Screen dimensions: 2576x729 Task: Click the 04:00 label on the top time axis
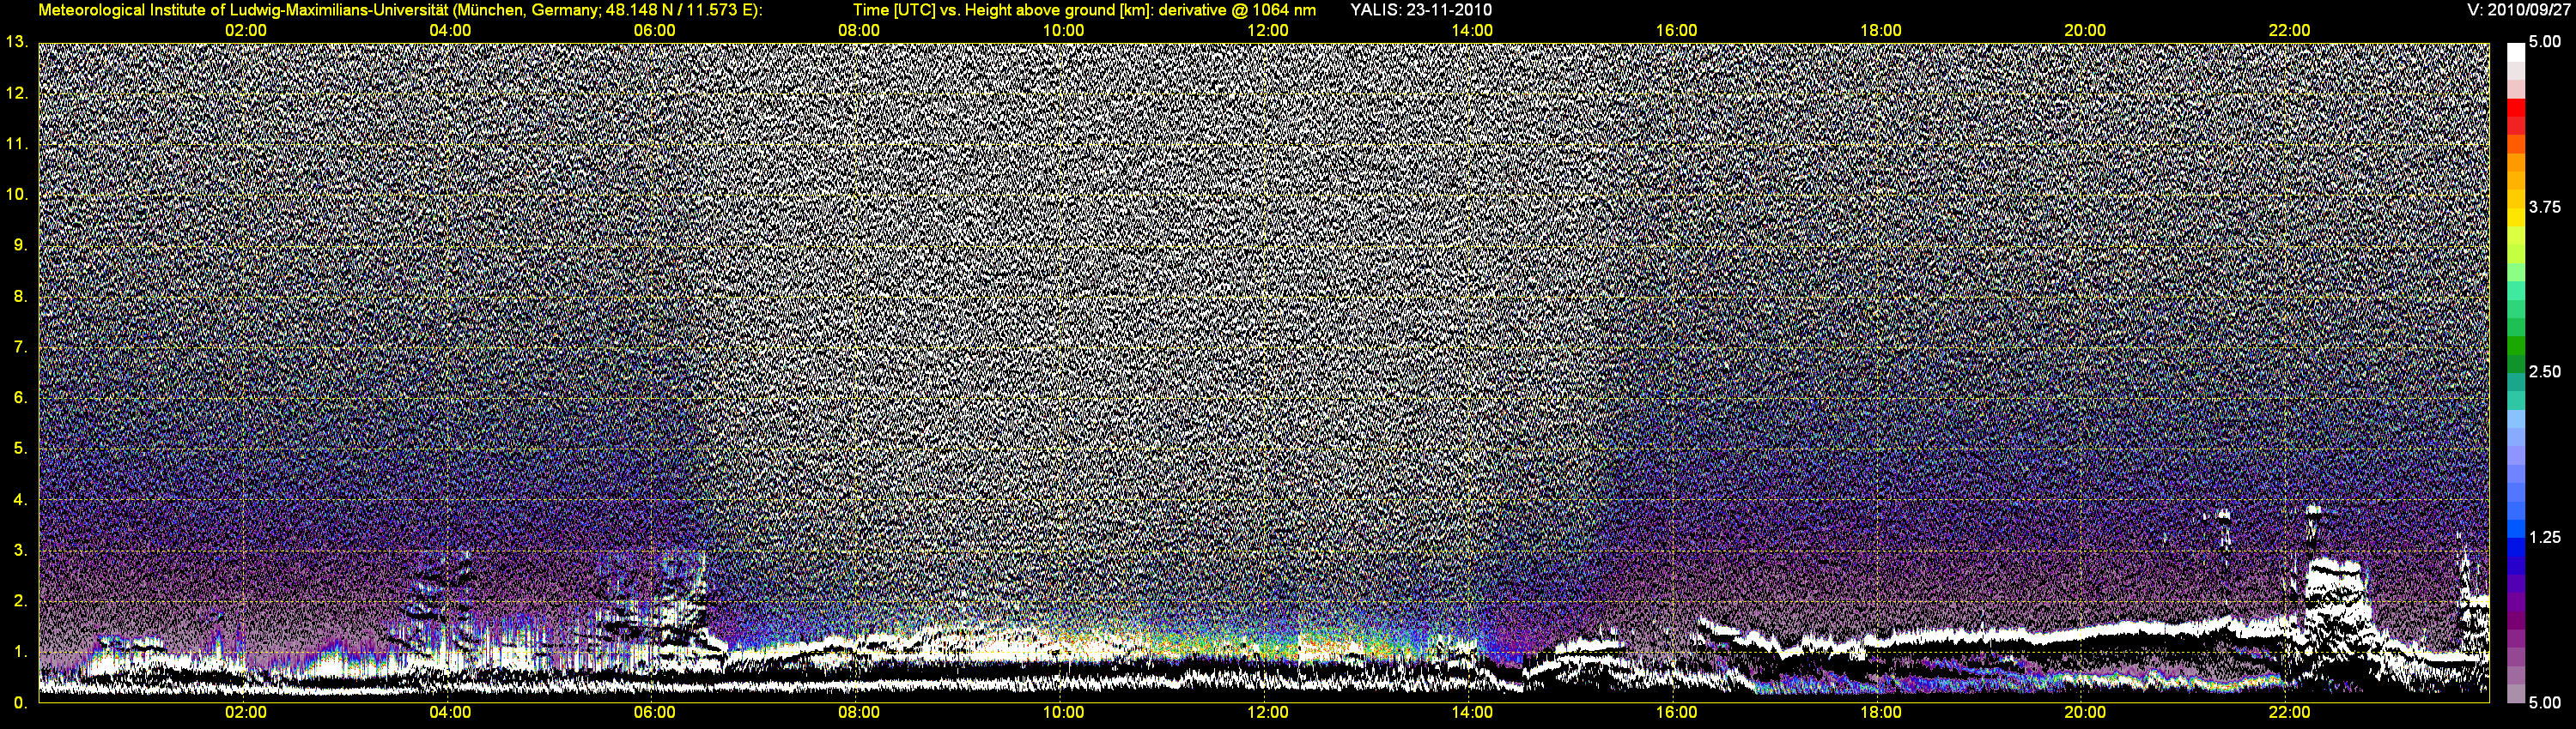450,31
